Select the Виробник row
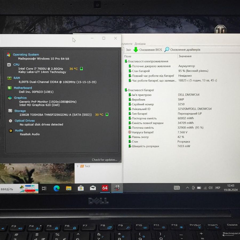The width and height of the screenshot is (240, 240). 156,99
